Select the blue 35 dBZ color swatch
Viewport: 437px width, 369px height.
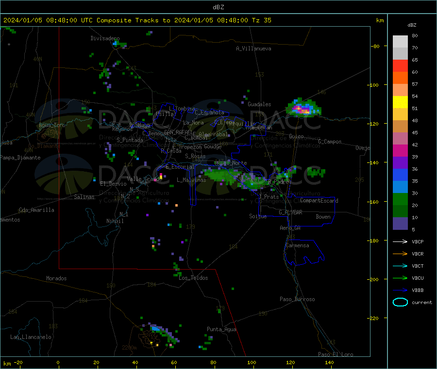[400, 175]
